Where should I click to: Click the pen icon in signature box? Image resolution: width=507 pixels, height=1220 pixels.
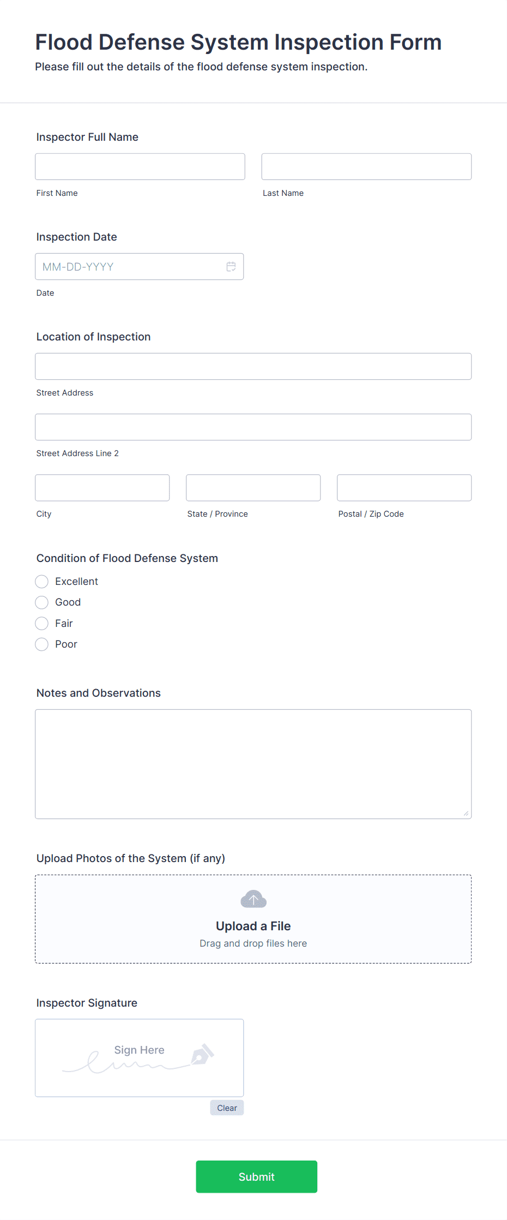[x=202, y=1055]
